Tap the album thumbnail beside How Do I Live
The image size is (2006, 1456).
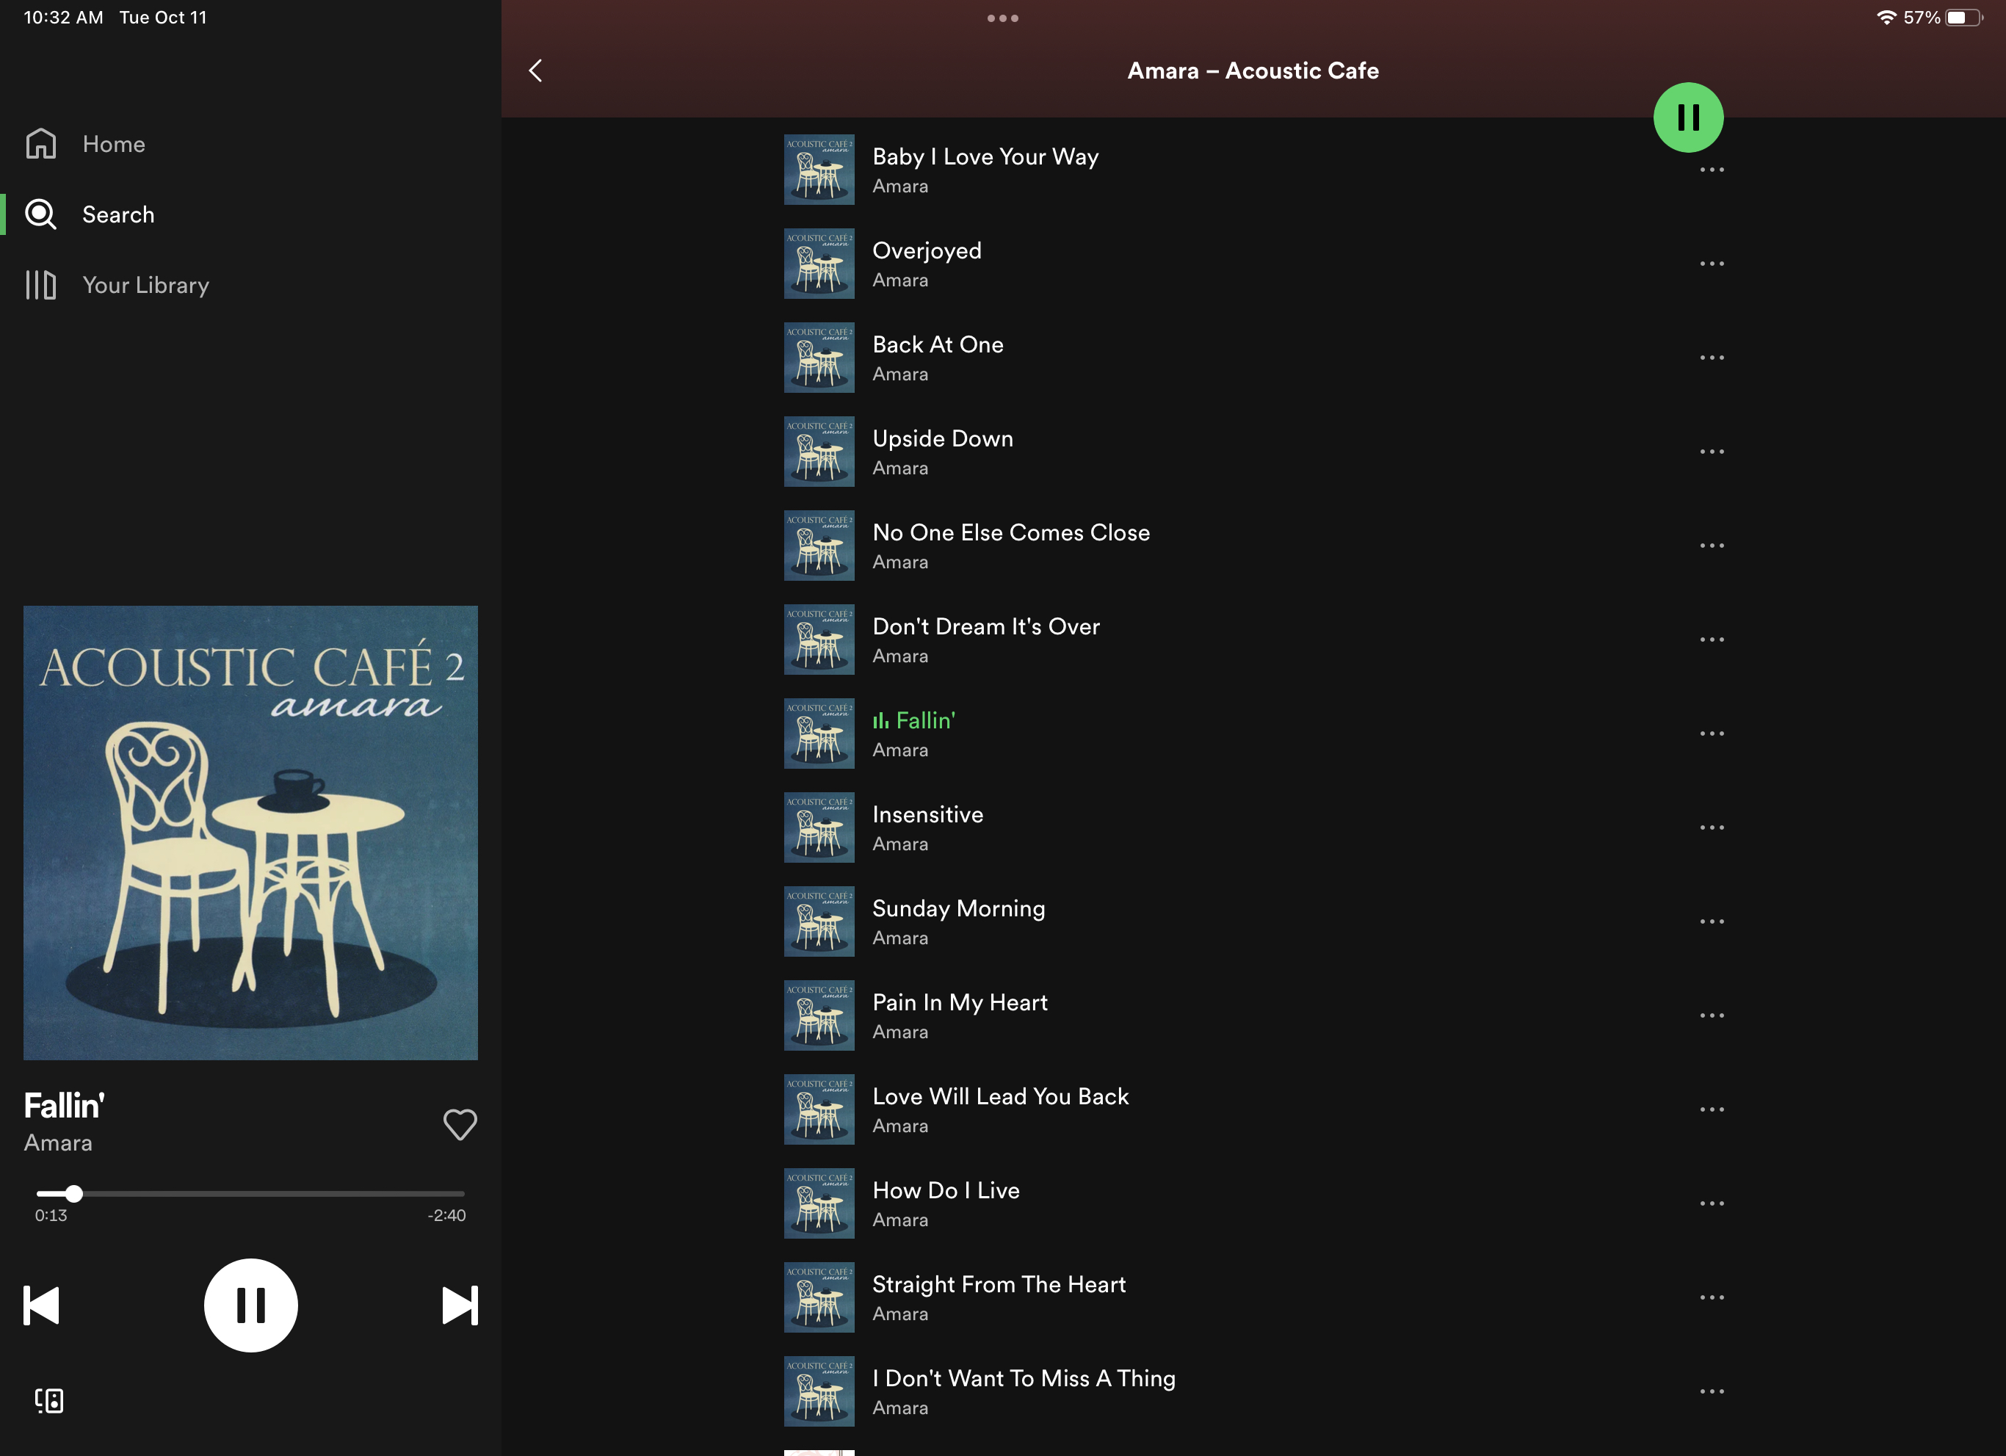click(819, 1203)
